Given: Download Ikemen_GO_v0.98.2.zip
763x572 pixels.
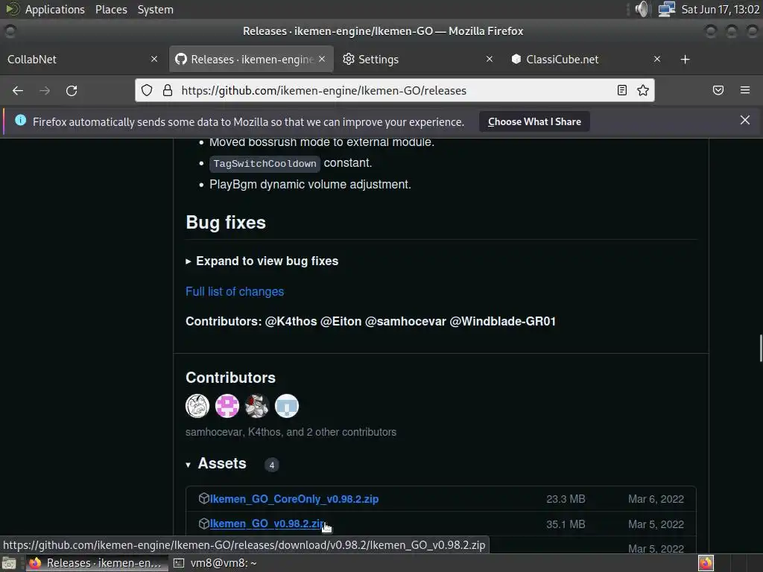Looking at the screenshot, I should (x=267, y=524).
